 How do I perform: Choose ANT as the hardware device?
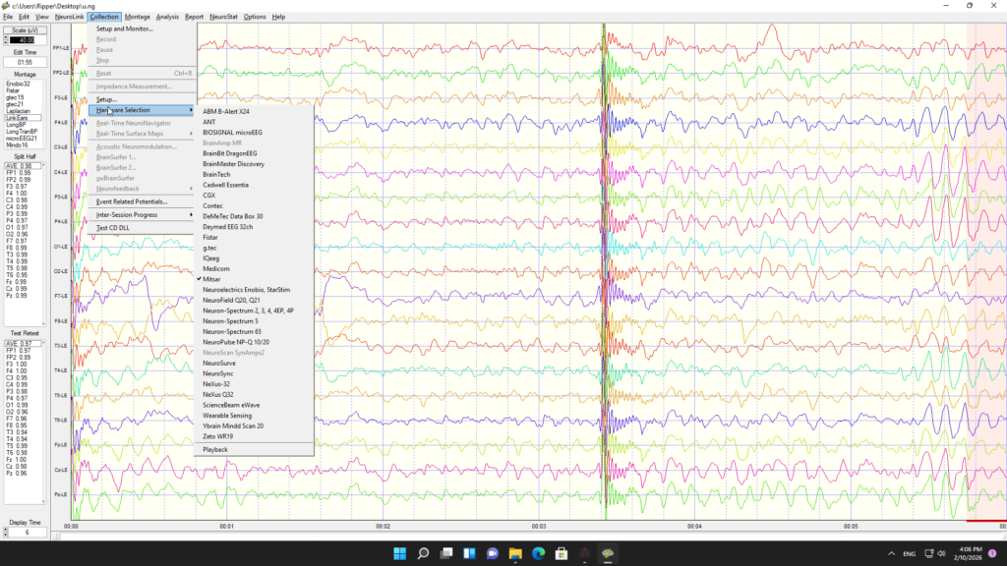[x=209, y=122]
